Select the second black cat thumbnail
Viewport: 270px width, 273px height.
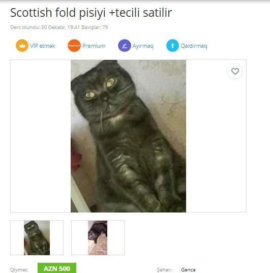coord(98,237)
